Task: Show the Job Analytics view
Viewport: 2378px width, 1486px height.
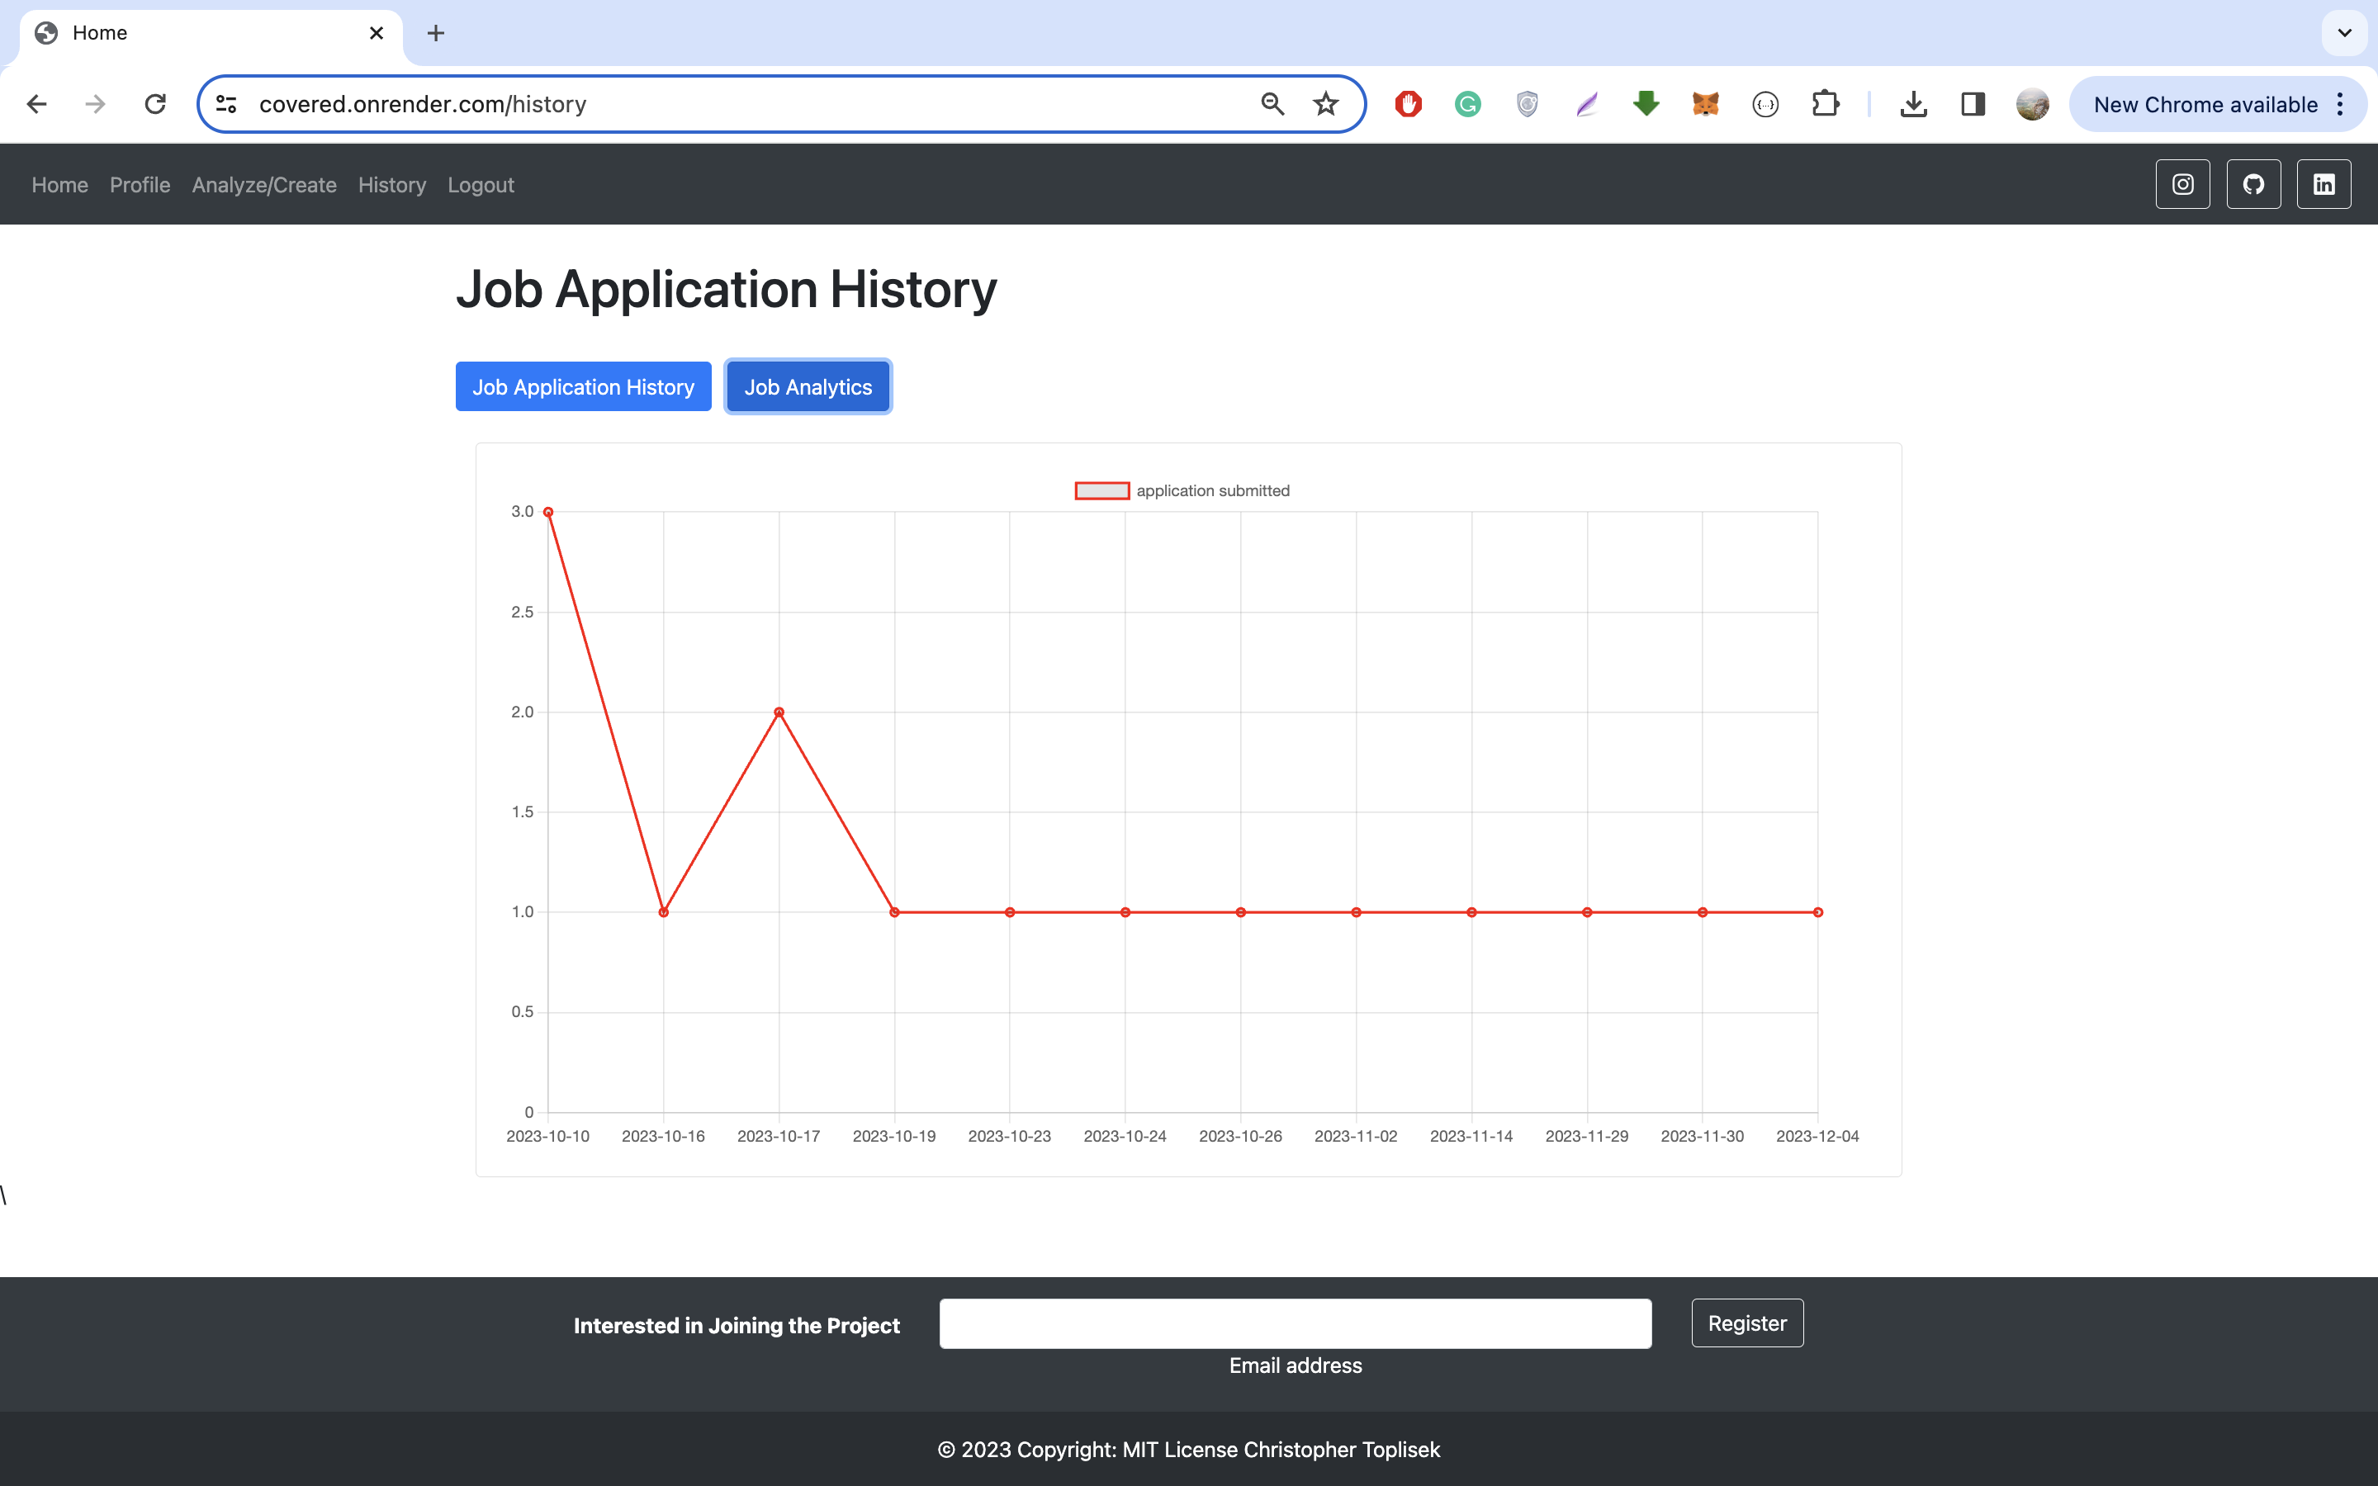Action: click(808, 387)
